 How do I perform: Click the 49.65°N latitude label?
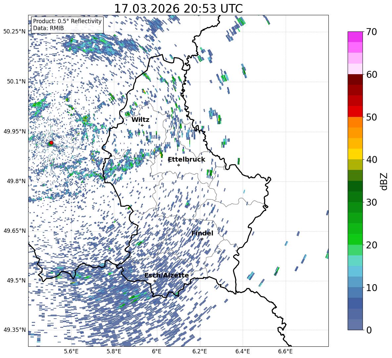tap(15, 231)
